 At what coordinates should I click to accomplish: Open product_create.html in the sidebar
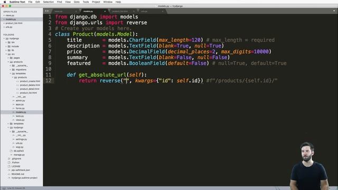(x=30, y=81)
